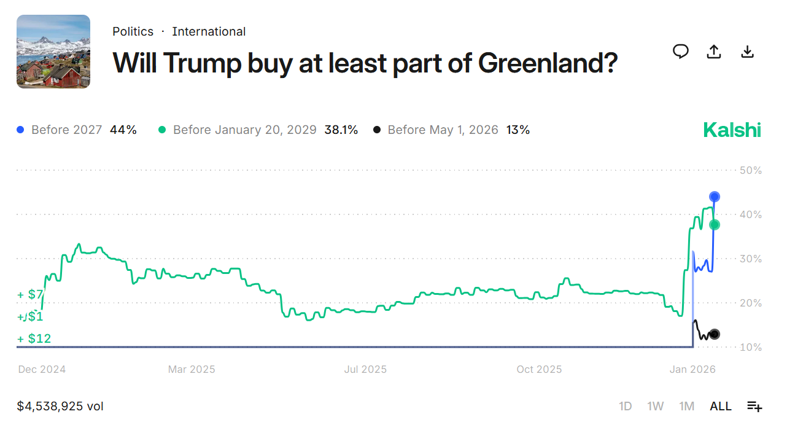Open the Politics category
Image resolution: width=787 pixels, height=422 pixels.
tap(133, 31)
